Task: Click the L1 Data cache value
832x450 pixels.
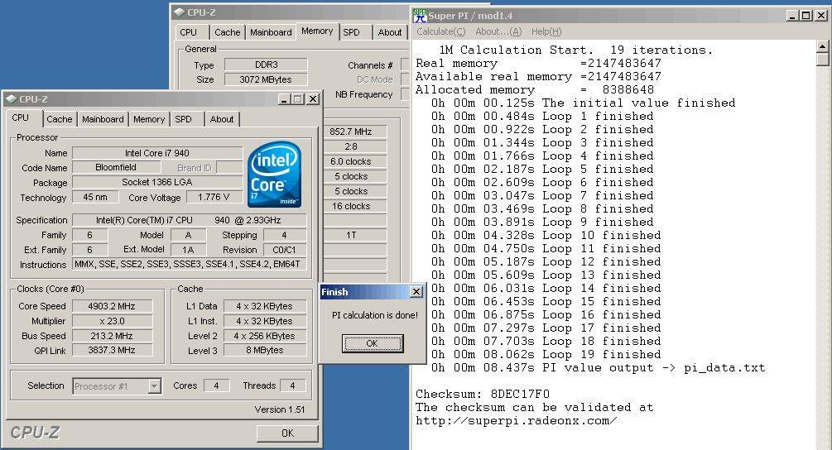Action: [265, 306]
